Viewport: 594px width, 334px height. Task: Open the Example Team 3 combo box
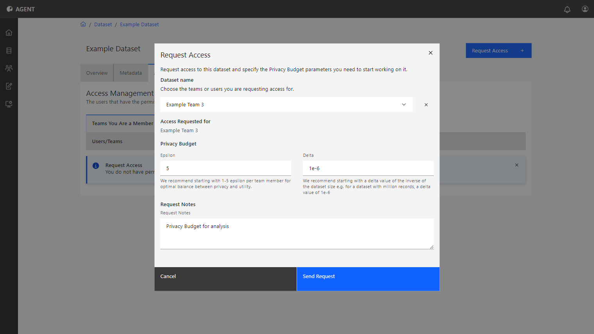(x=286, y=104)
